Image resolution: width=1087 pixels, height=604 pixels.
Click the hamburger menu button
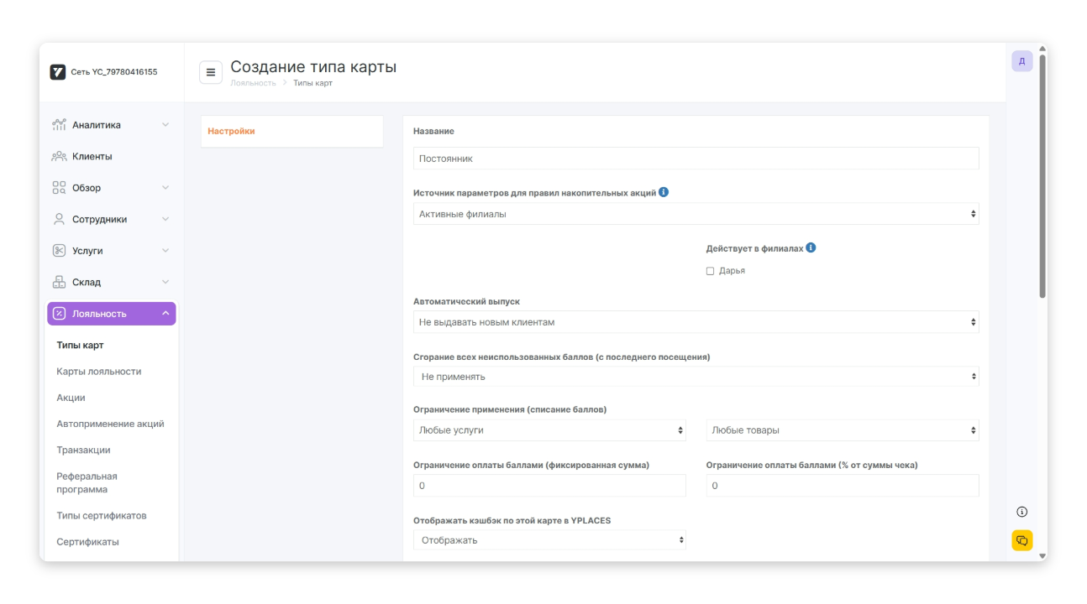[211, 72]
